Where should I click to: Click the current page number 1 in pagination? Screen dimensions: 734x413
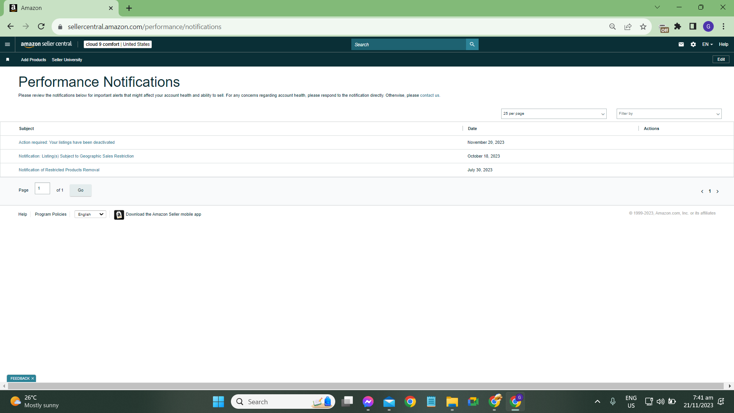point(710,191)
